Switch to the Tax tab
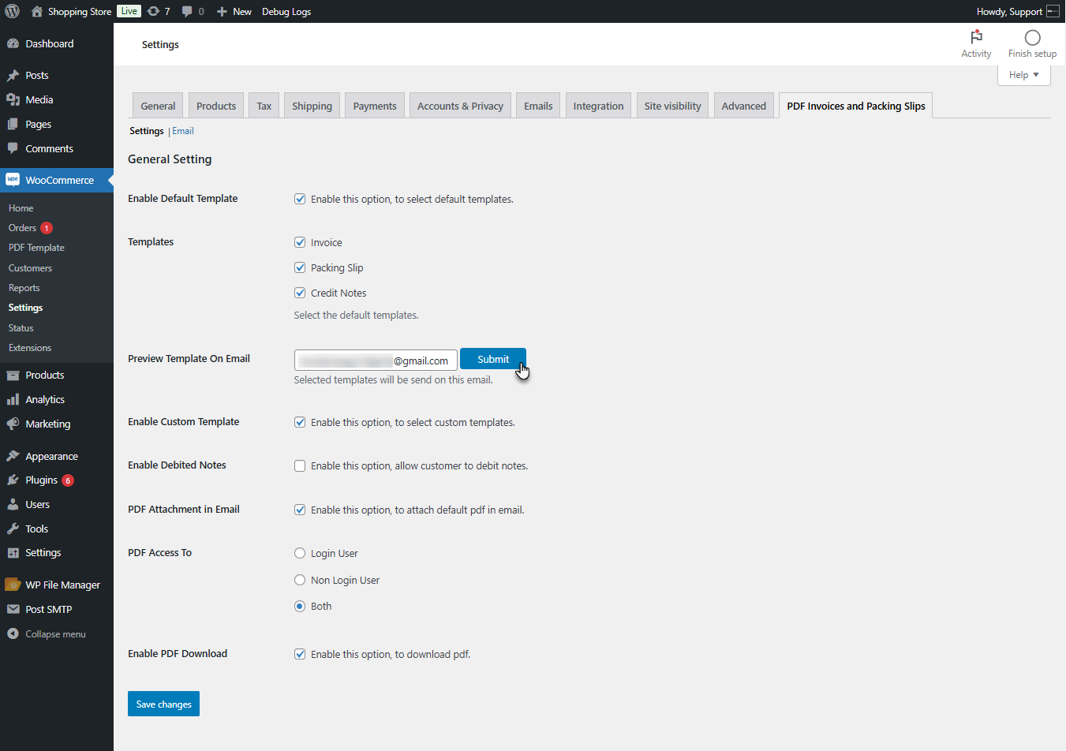 pos(264,106)
